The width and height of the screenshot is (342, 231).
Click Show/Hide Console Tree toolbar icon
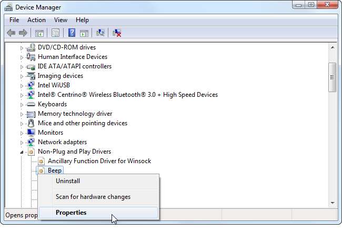[x=39, y=33]
